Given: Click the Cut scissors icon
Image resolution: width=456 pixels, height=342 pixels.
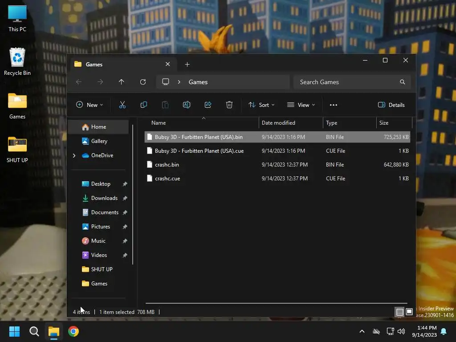Looking at the screenshot, I should tap(122, 105).
